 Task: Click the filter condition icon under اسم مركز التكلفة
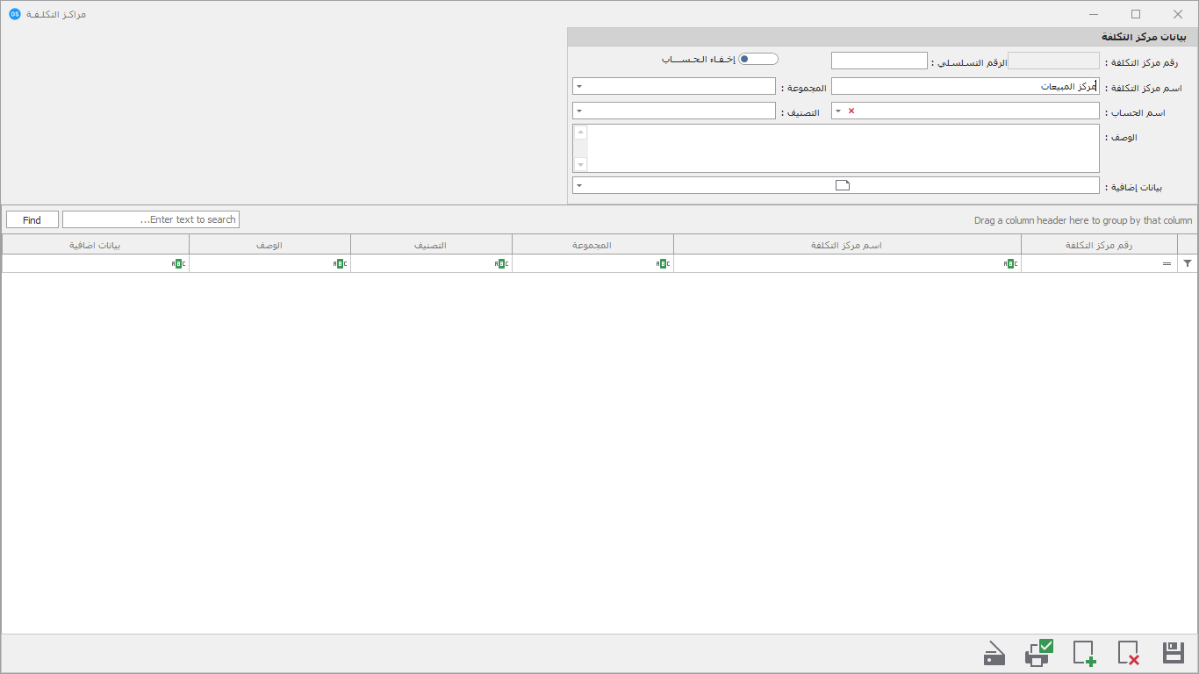click(x=1010, y=263)
